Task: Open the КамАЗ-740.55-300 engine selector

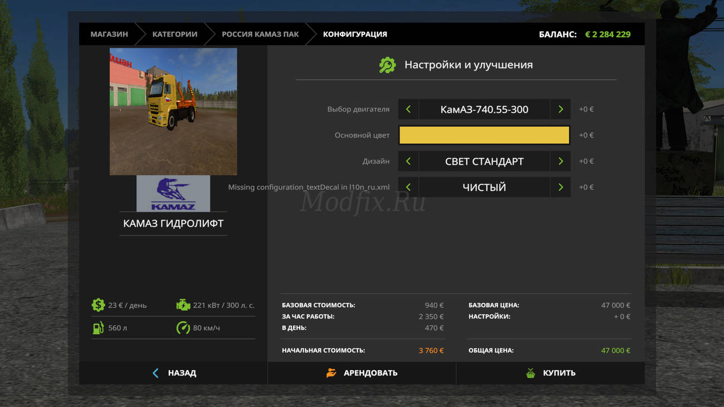Action: pos(484,109)
